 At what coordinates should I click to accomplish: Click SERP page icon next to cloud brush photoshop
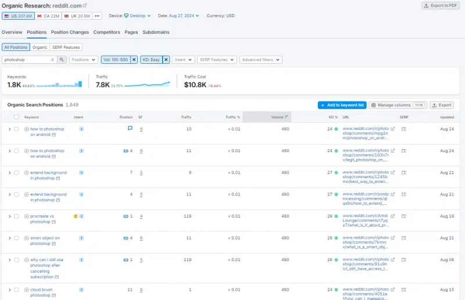(53, 295)
